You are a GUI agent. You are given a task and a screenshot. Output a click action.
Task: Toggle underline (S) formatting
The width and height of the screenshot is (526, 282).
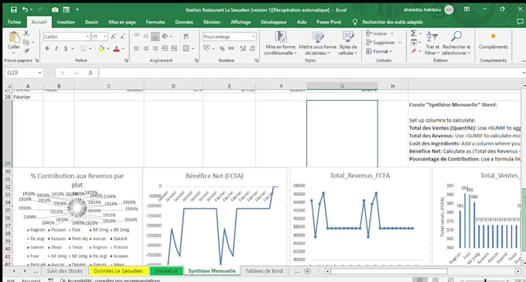tap(66, 49)
